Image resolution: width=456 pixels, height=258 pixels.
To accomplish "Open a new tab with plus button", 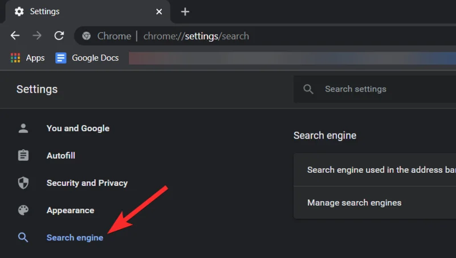I will (x=185, y=11).
